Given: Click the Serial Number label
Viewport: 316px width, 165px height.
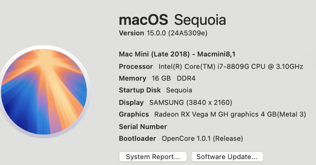Looking at the screenshot, I should (143, 127).
